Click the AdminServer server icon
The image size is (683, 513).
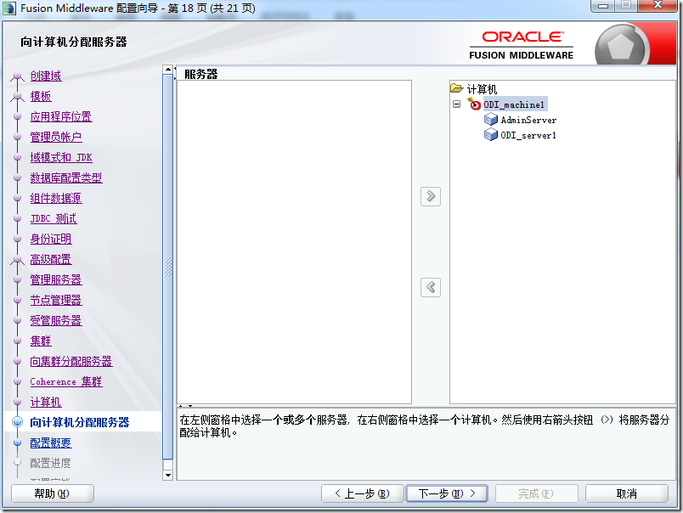coord(491,120)
